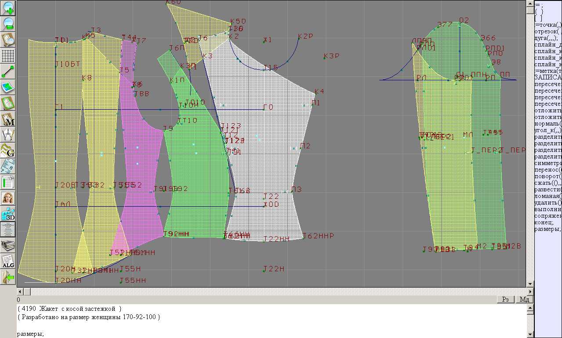The image size is (562, 338).
Task: Open the stacked books library icon
Action: pyautogui.click(x=8, y=245)
